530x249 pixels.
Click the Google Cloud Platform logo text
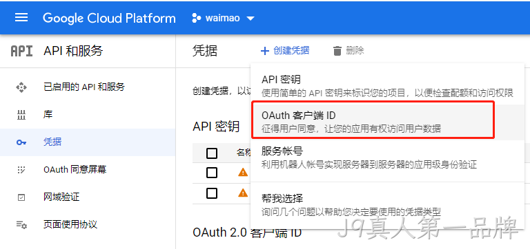coord(109,18)
